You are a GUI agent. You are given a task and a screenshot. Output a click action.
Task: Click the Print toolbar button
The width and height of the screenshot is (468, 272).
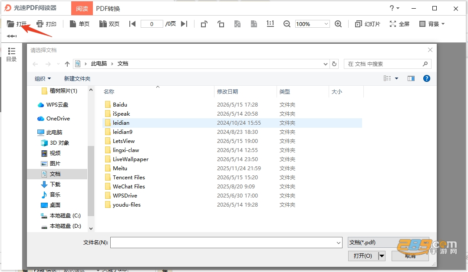point(46,24)
